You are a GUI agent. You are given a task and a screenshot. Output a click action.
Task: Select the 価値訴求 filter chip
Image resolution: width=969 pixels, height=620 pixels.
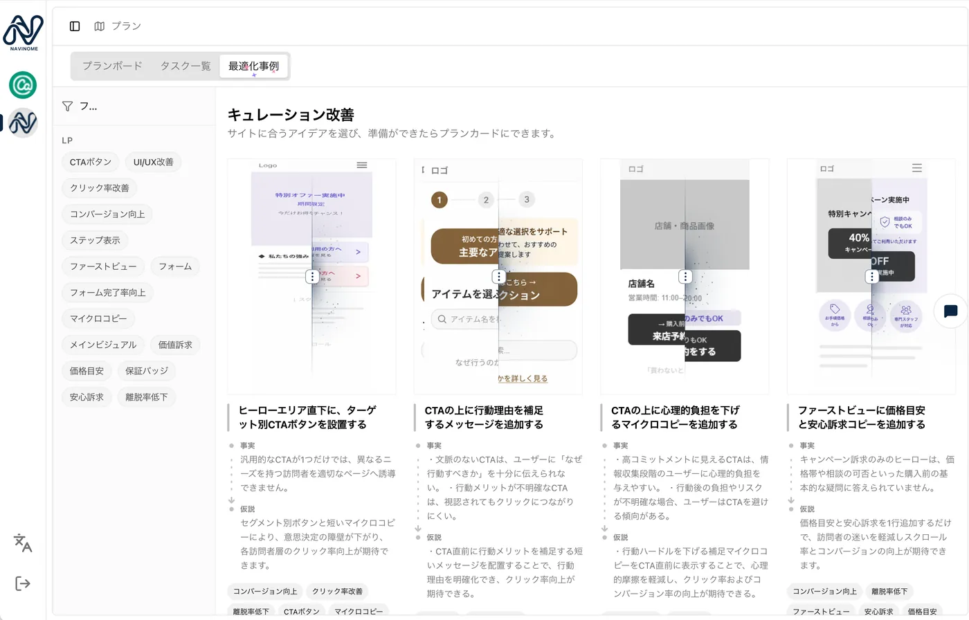(x=175, y=345)
